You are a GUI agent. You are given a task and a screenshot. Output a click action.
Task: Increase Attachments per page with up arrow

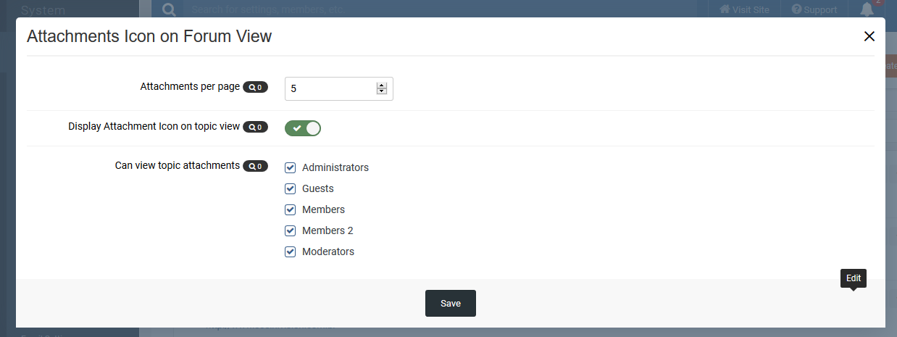(x=382, y=86)
